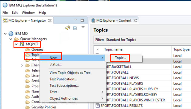Switch to MQ Explorer - Navigator tab

click(x=27, y=20)
